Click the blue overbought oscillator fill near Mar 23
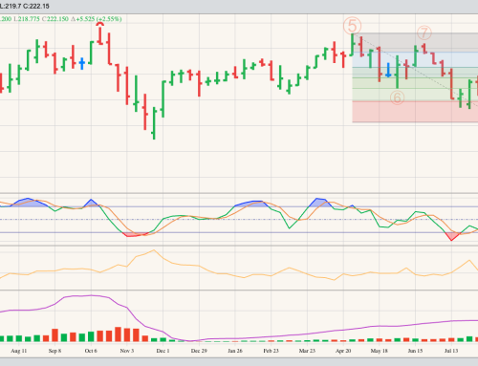This screenshot has height=366, width=478. coord(319,203)
